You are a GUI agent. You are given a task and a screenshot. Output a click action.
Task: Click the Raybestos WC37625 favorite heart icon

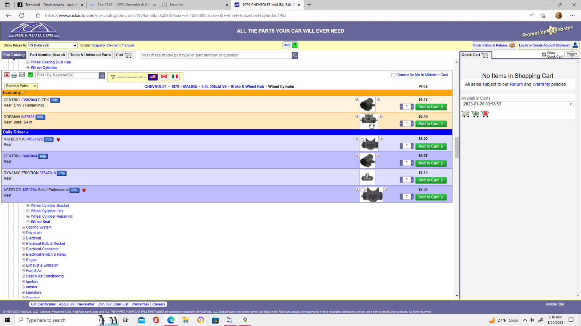(x=58, y=139)
